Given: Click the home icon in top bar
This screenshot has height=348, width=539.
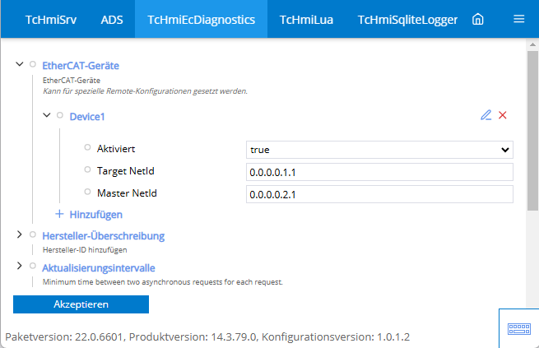Looking at the screenshot, I should click(x=478, y=19).
